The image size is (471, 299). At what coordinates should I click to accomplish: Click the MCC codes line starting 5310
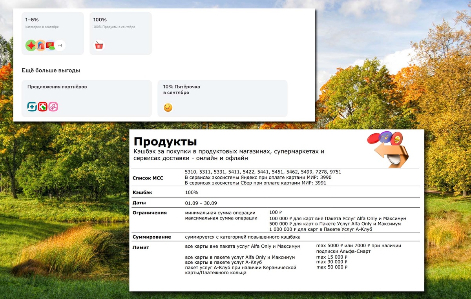coord(263,172)
